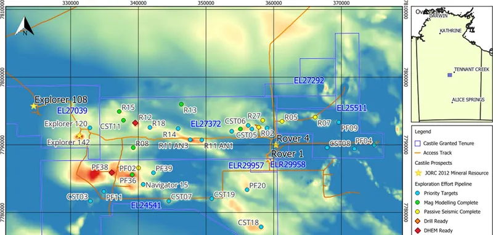Click the JORC 2012 Mineral Resource legend star
Image resolution: width=493 pixels, height=235 pixels.
418,173
